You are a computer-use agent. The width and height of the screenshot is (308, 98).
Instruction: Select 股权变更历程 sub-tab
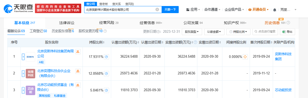click(x=91, y=31)
